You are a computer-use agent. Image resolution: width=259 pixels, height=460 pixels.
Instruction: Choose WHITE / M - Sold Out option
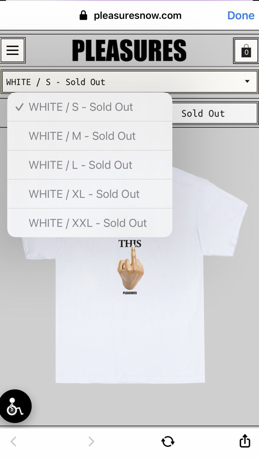90,136
